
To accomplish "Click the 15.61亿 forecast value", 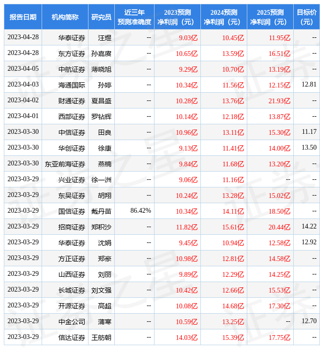I will 233,227.
